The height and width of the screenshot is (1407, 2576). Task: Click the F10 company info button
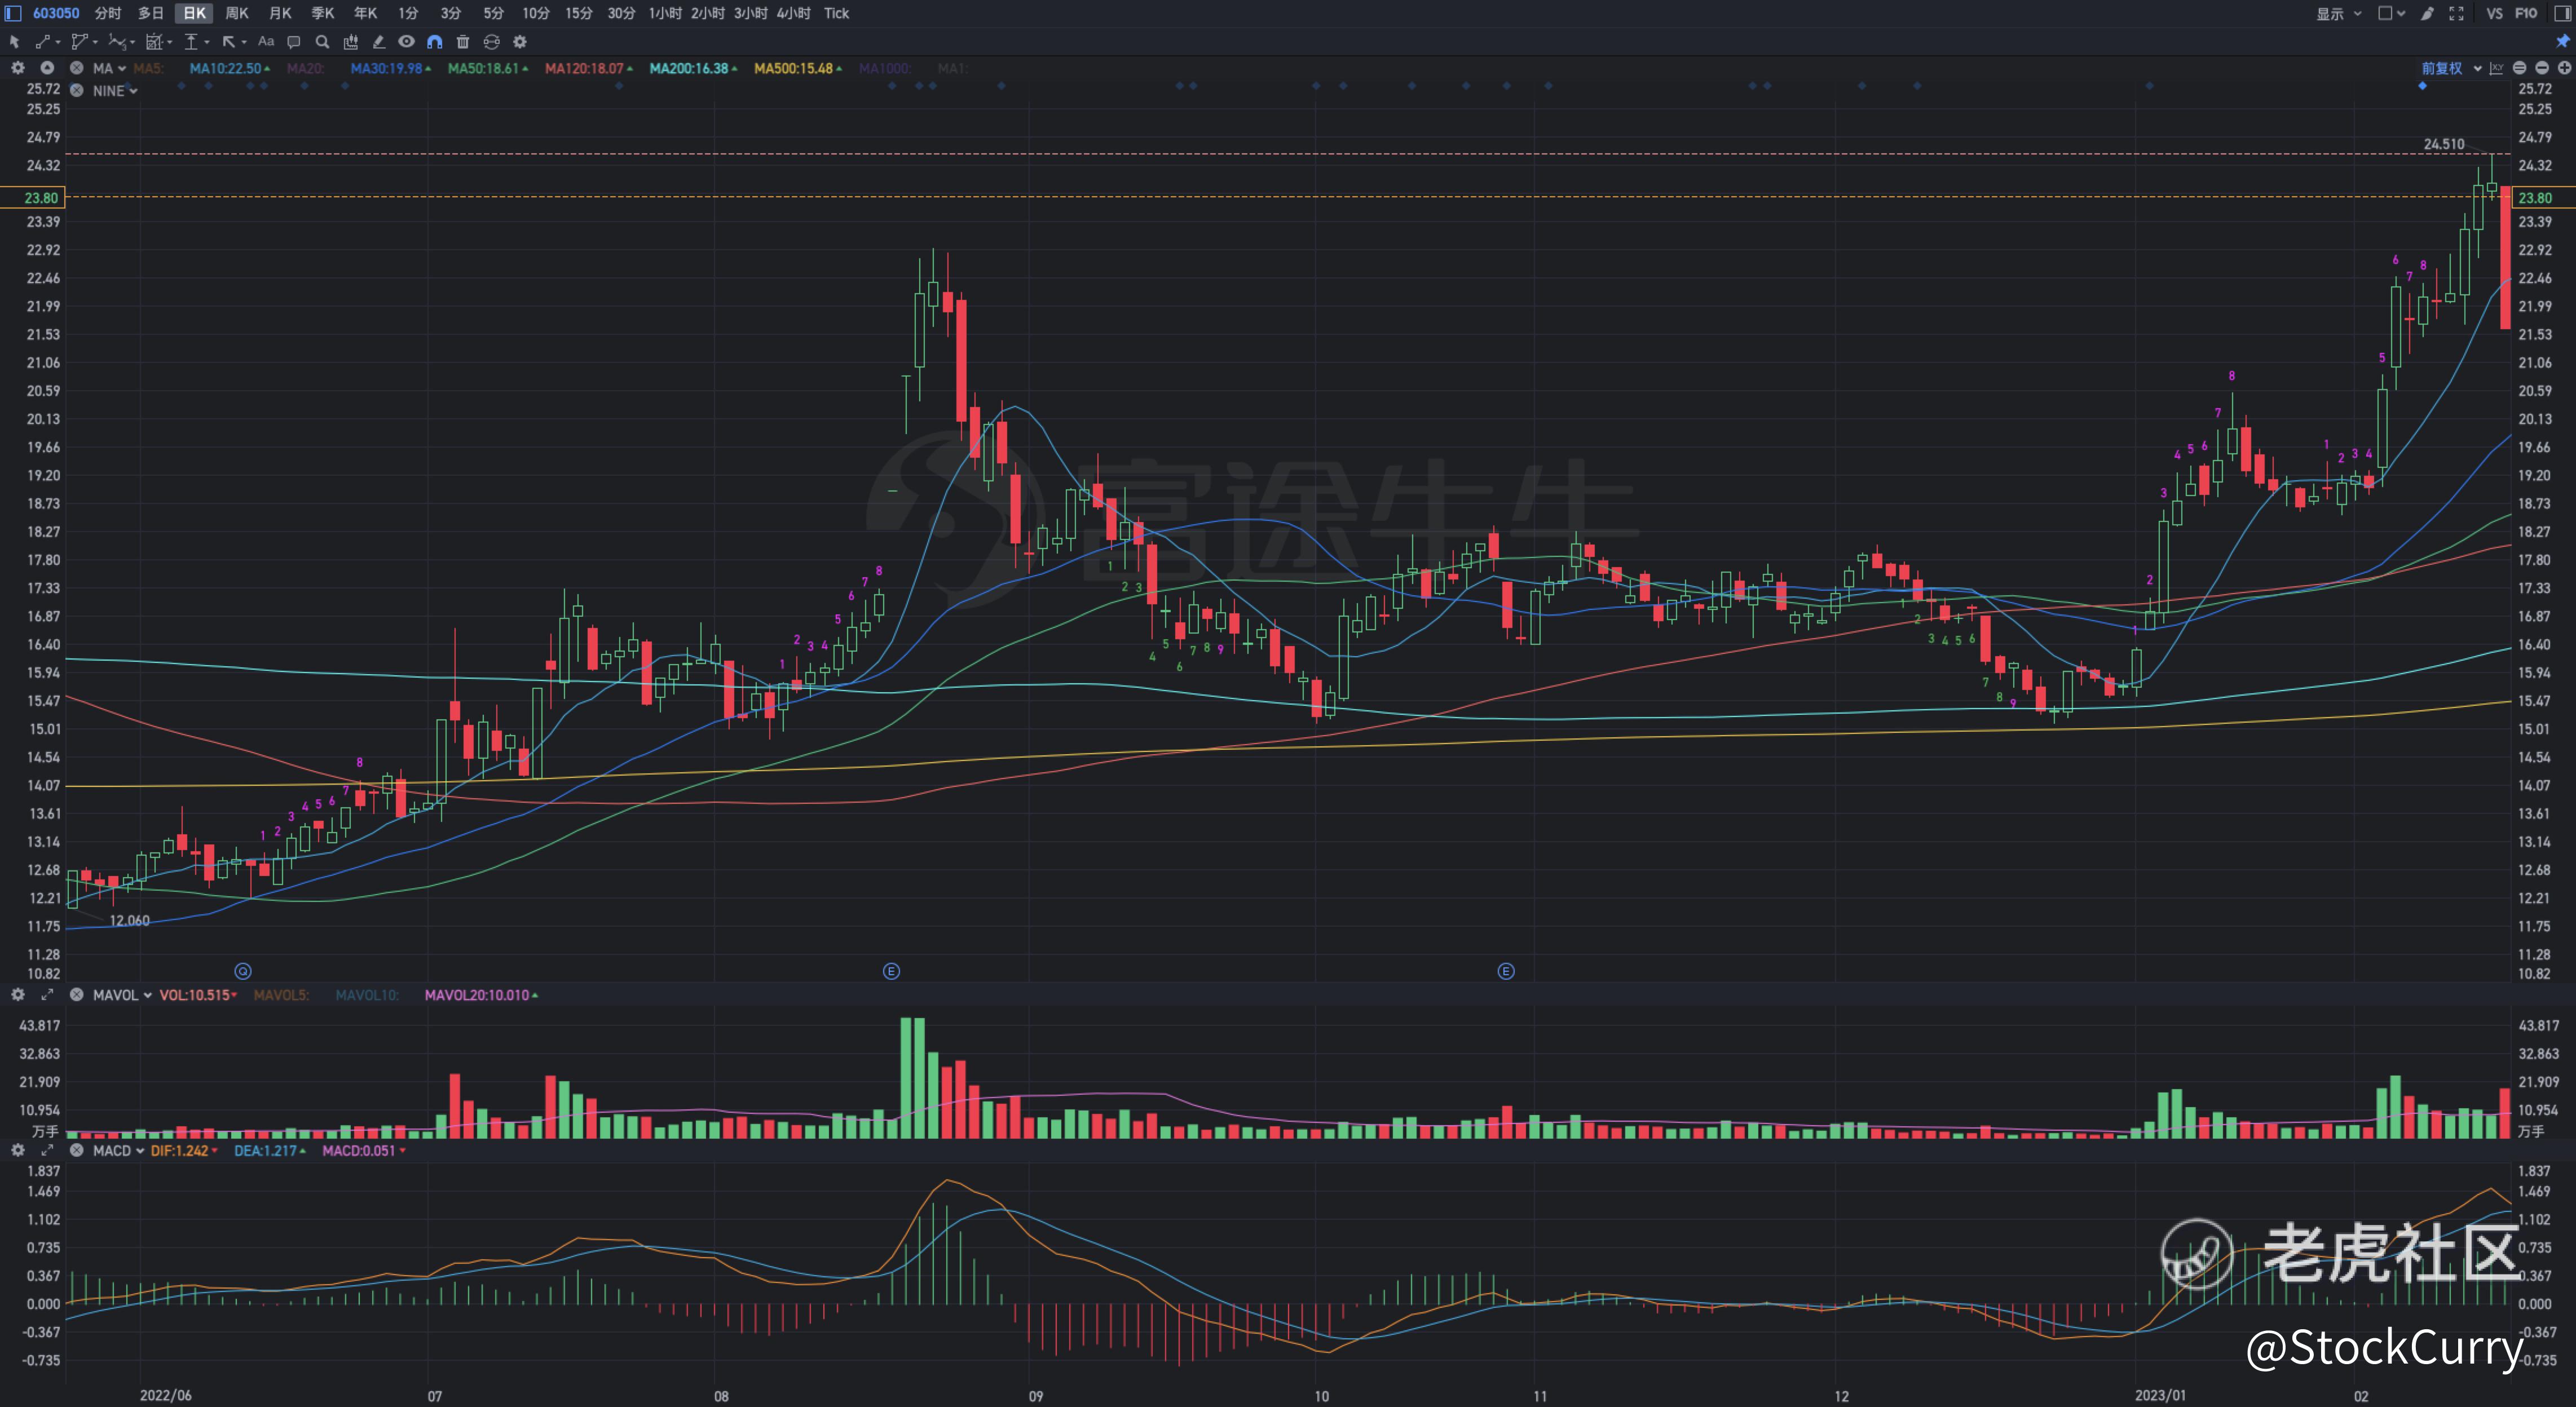tap(2526, 13)
